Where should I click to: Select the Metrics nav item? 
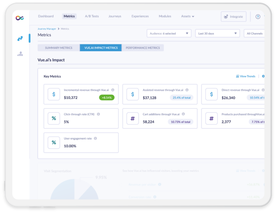pyautogui.click(x=69, y=16)
